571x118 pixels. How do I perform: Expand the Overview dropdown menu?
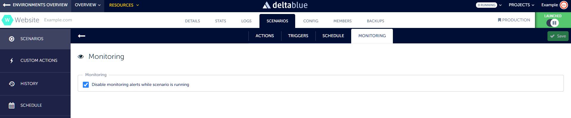pyautogui.click(x=88, y=5)
